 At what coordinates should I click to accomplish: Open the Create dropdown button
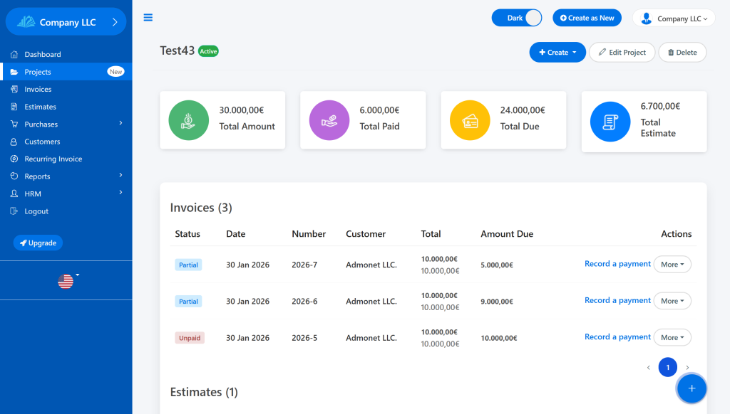click(x=557, y=53)
